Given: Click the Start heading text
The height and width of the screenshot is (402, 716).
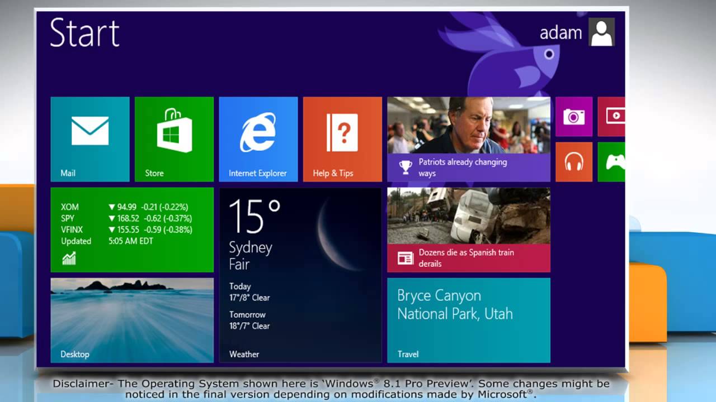Looking at the screenshot, I should click(x=84, y=32).
